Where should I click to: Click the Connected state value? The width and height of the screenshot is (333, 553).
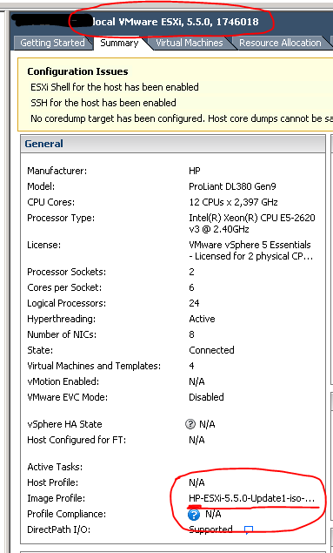pos(211,350)
